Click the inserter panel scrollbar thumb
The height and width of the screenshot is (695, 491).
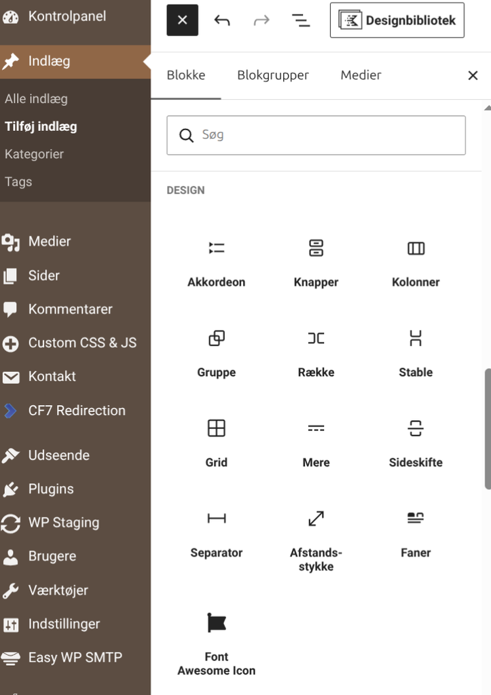click(x=488, y=429)
